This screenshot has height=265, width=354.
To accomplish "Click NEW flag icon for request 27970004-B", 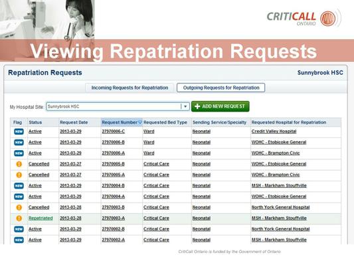I will (x=19, y=186).
